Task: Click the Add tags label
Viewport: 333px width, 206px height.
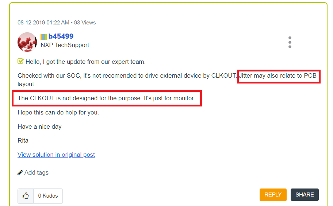Action: coord(37,172)
